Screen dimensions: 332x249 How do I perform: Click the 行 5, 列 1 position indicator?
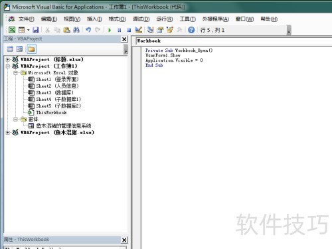click(212, 30)
